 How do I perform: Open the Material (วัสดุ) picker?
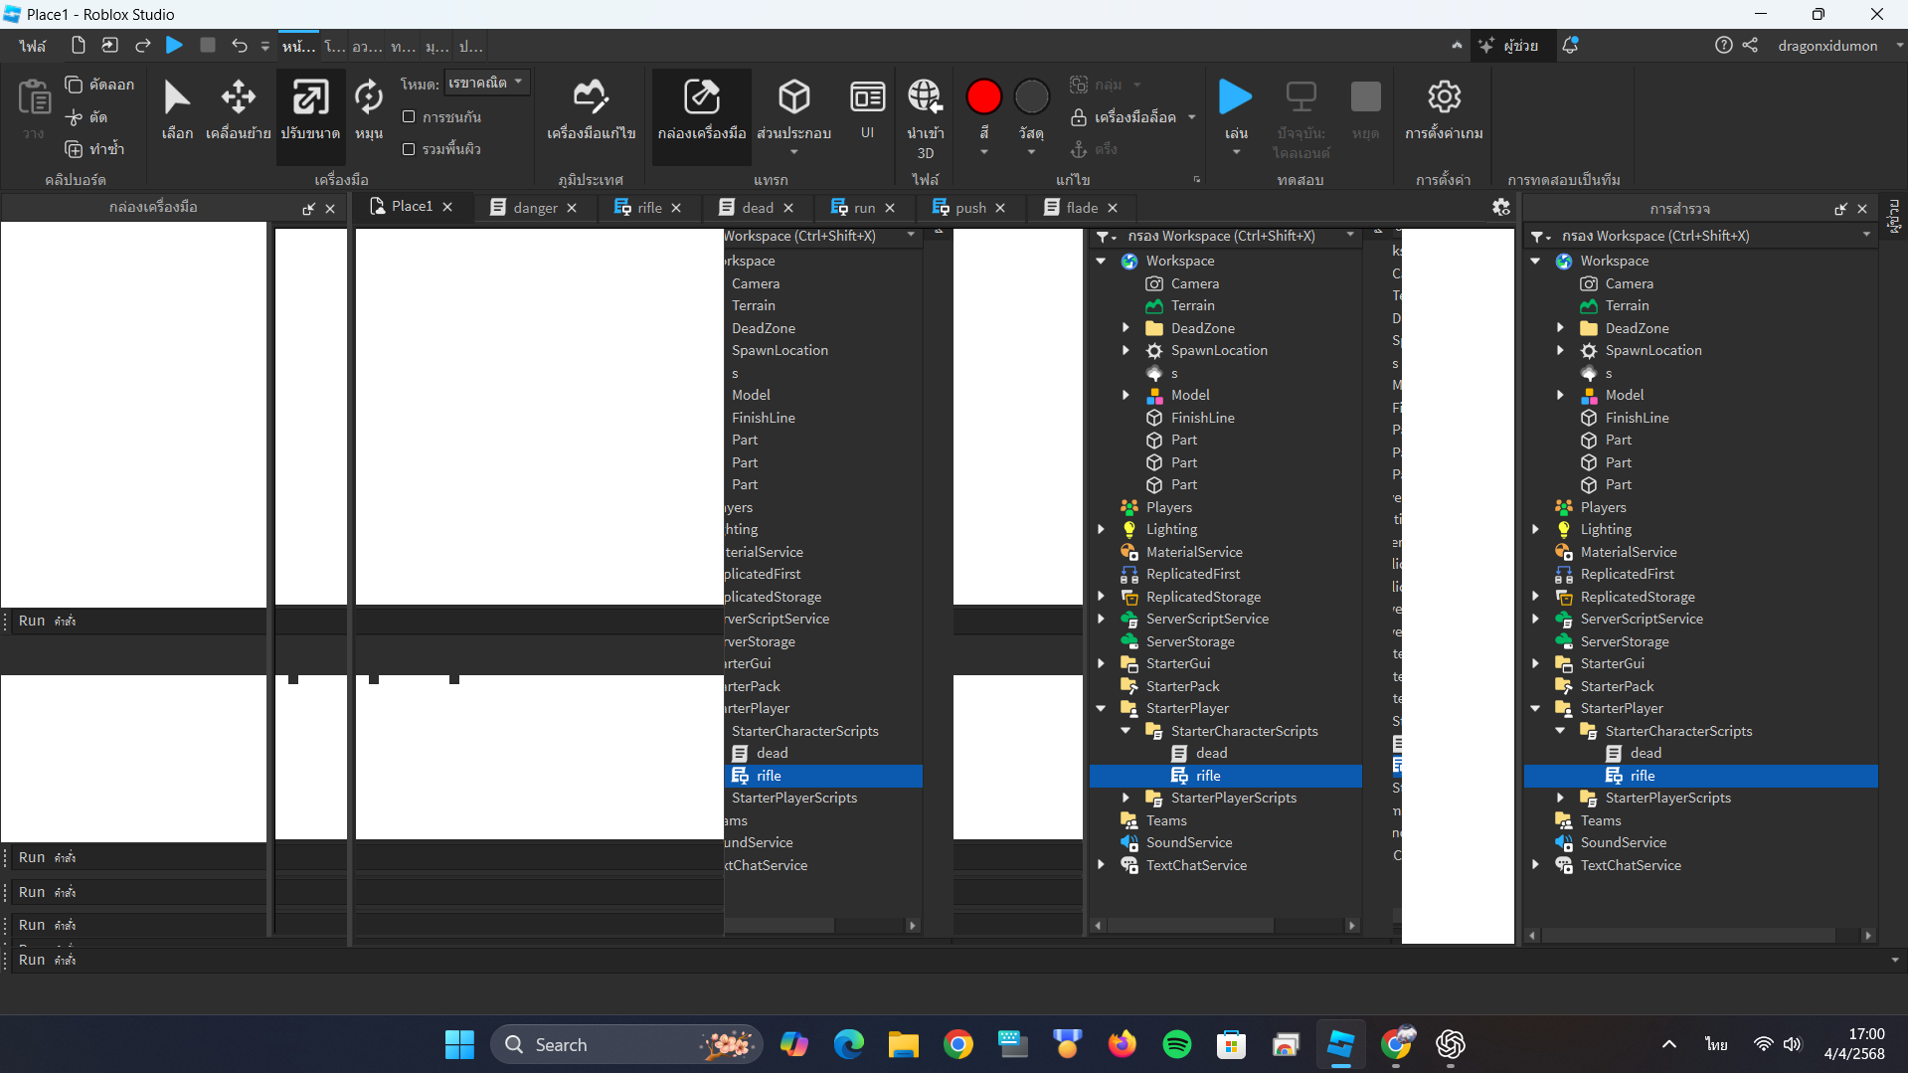pyautogui.click(x=1031, y=97)
